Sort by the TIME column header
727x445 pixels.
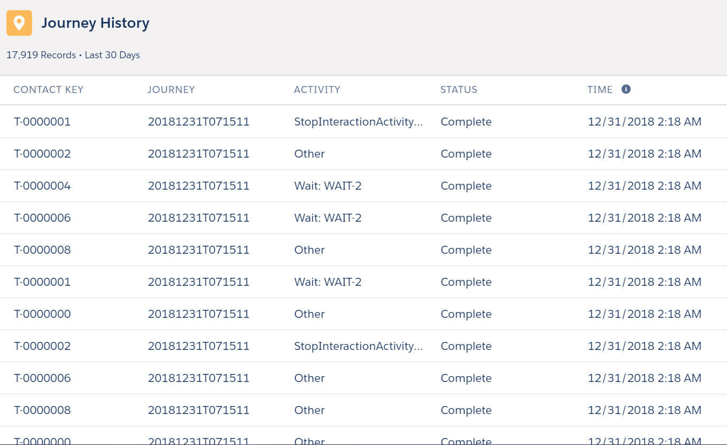point(600,90)
